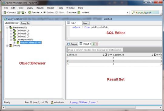
Task: Click the Forum Search field
Action: click(145, 13)
